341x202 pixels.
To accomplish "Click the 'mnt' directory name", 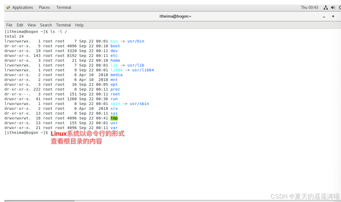I will [114, 80].
